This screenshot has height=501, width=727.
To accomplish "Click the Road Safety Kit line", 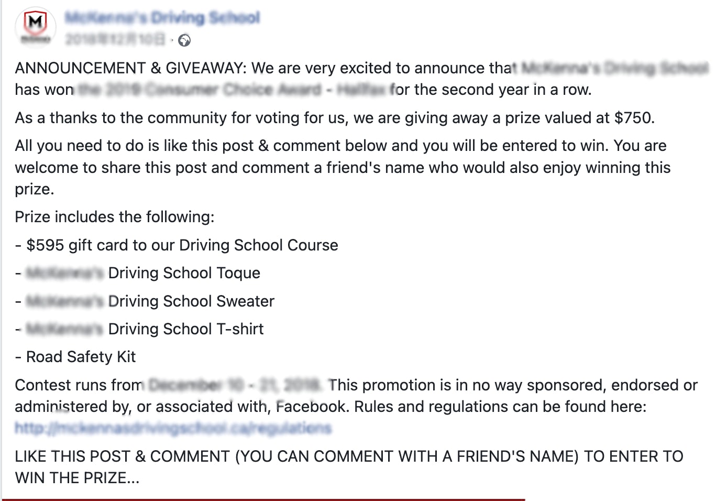I will [x=81, y=357].
